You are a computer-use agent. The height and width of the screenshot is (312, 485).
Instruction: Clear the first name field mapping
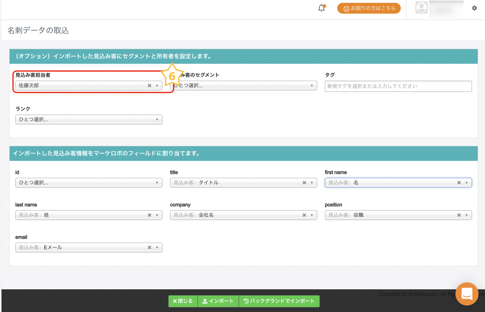click(459, 183)
